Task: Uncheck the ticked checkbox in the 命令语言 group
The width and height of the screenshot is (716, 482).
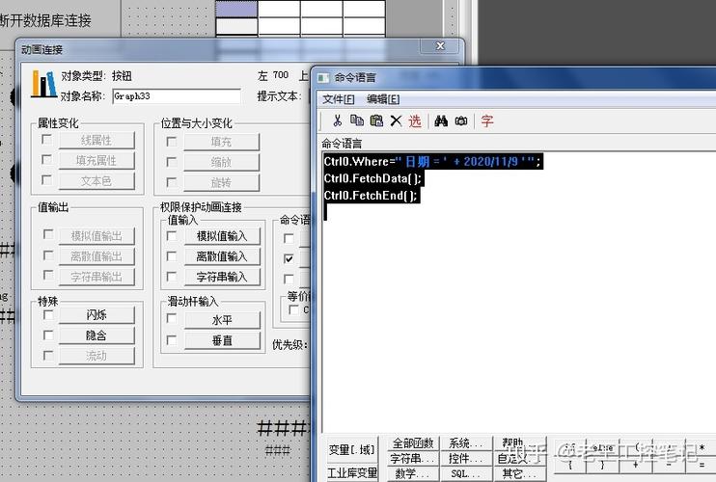Action: coord(289,258)
